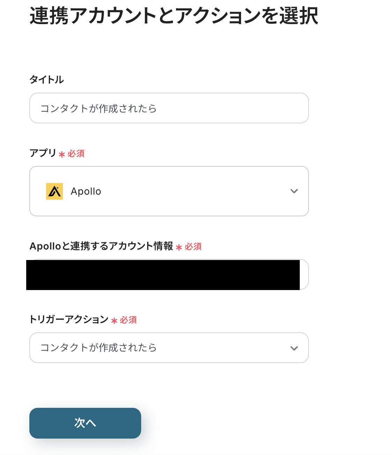Click the 必須 marker beside アカウント情報
Image resolution: width=392 pixels, height=455 pixels.
point(193,247)
